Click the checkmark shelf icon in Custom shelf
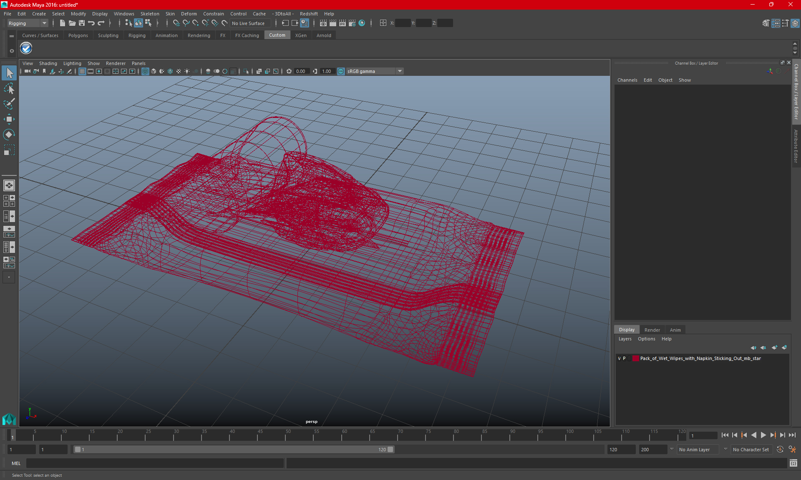This screenshot has height=480, width=801. coord(26,48)
